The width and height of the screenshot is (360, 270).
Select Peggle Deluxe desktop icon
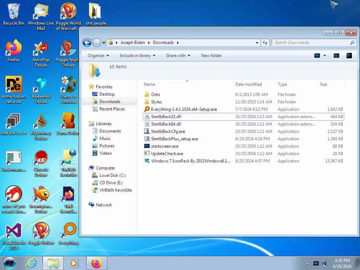pos(41,234)
